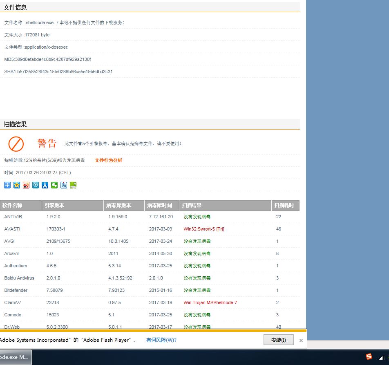Viewport: 389px width, 365px height.
Task: Click AVAST! row name
Action: (x=12, y=229)
